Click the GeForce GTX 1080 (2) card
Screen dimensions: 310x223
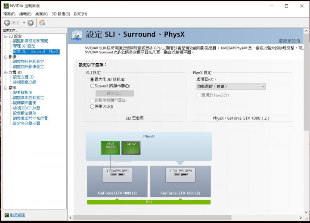click(180, 181)
